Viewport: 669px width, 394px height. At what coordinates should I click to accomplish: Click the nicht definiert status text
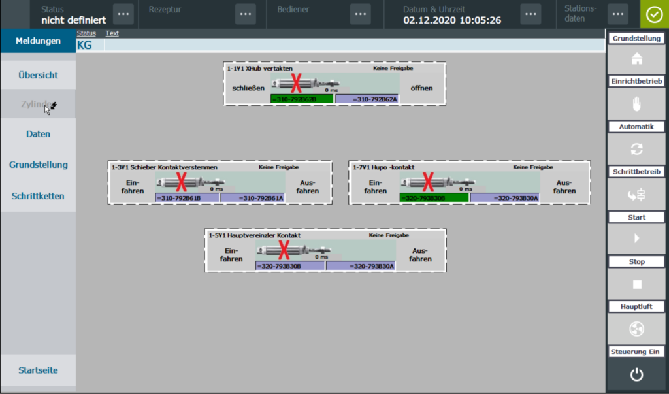coord(73,20)
